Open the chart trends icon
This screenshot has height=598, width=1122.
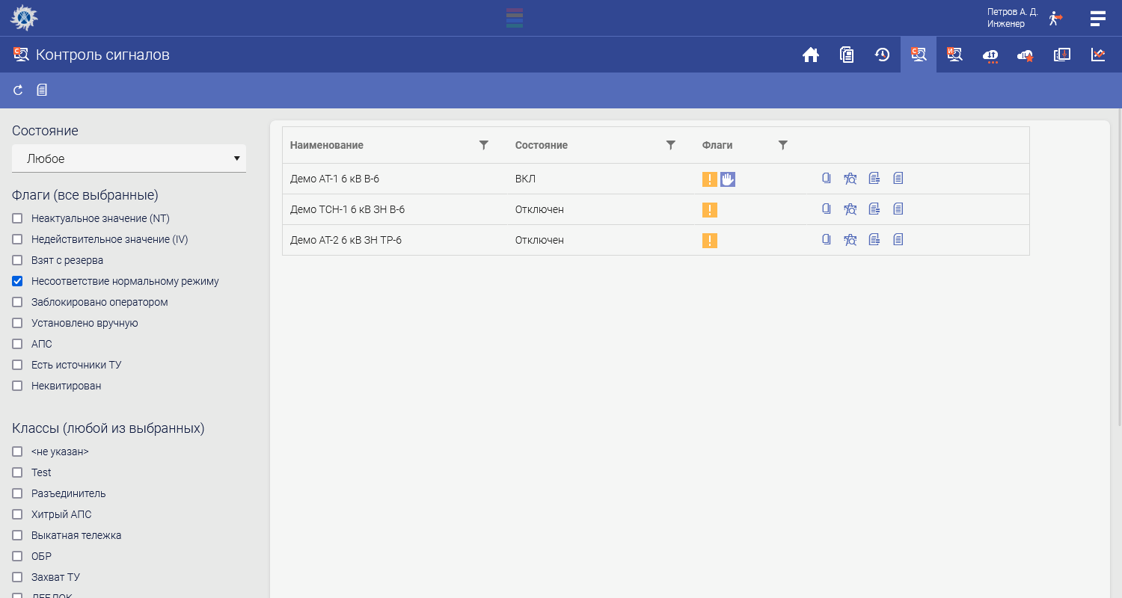[x=1098, y=55]
